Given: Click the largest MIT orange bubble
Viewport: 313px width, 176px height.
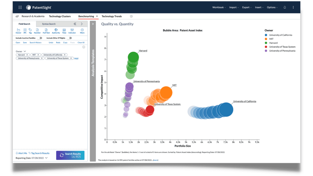Looking at the screenshot, I should 166,93.
